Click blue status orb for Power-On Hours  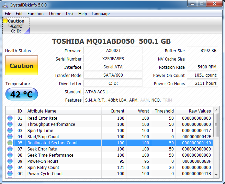point(10,161)
